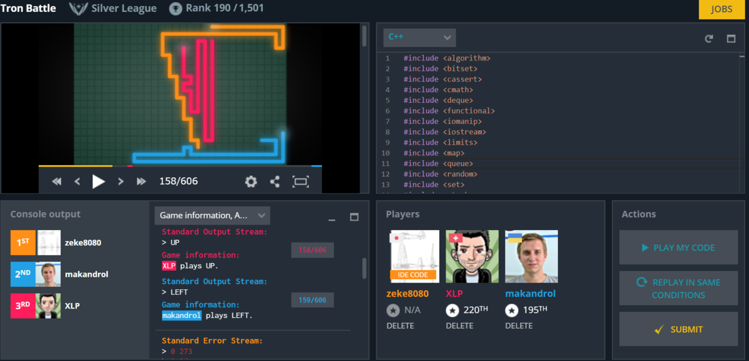Delete player zeke8080
Viewport: 749px width, 361px height.
click(399, 325)
